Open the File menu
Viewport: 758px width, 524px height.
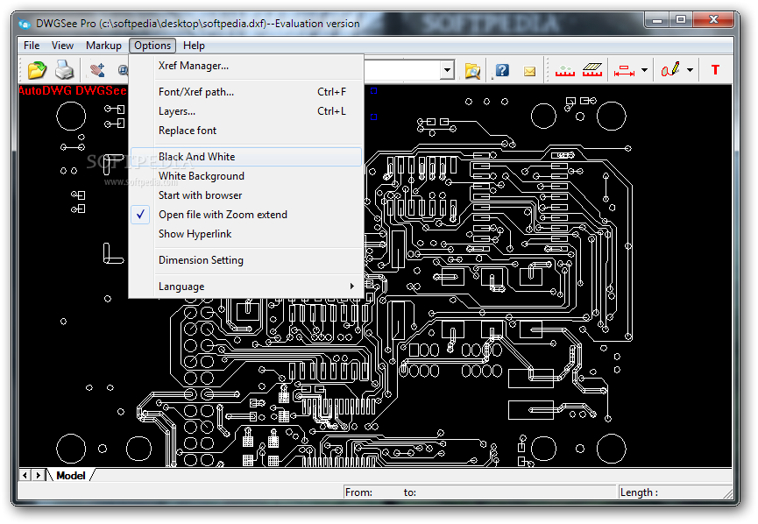(x=32, y=46)
